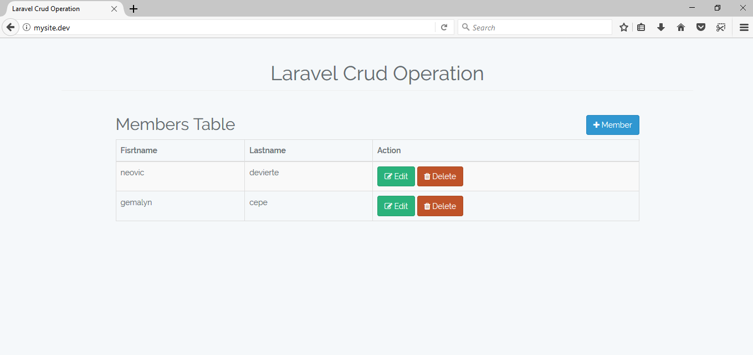Edit the neovic row
The width and height of the screenshot is (753, 355).
point(396,176)
